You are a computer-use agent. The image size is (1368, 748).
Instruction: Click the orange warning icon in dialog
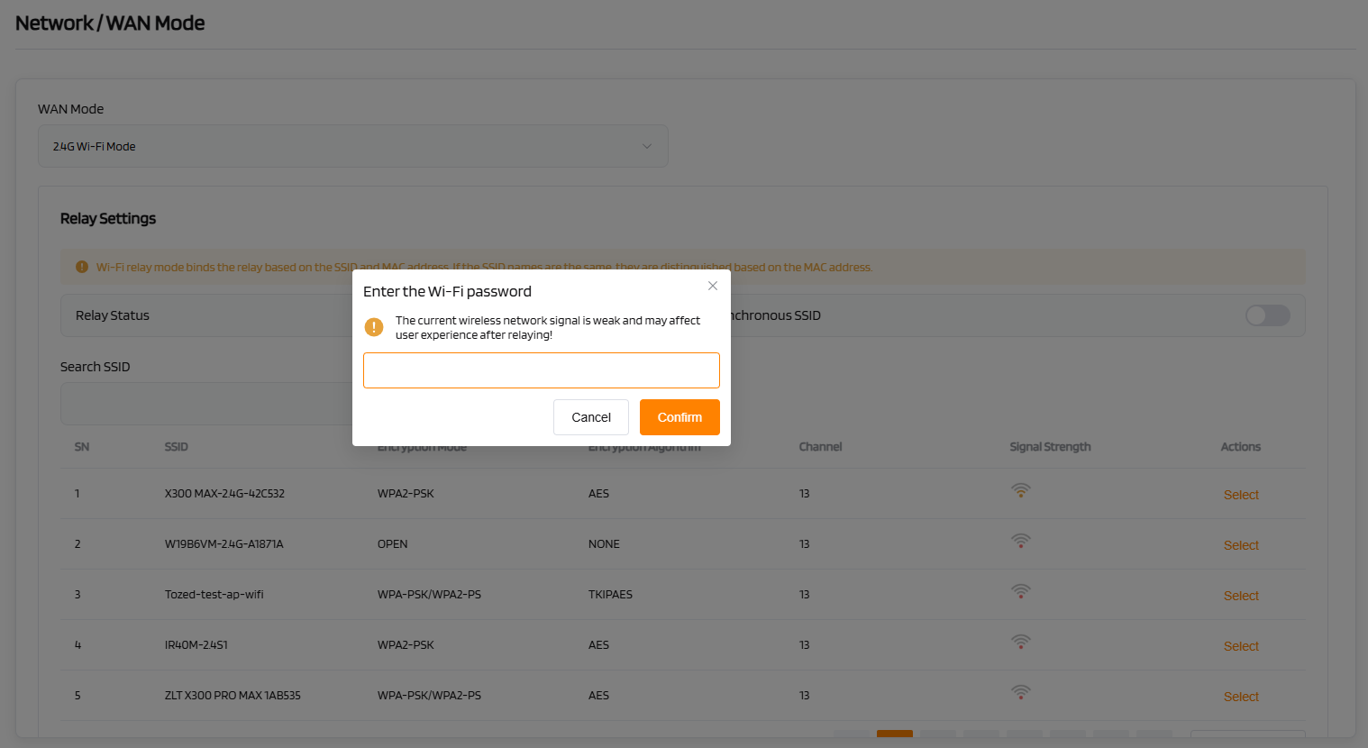[x=374, y=327]
